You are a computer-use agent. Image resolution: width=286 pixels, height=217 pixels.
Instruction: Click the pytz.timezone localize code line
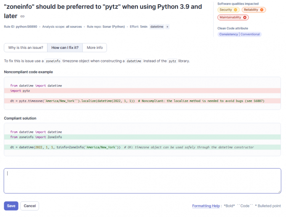click(x=142, y=101)
